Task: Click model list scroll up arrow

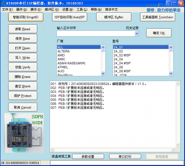Action: coord(171,47)
